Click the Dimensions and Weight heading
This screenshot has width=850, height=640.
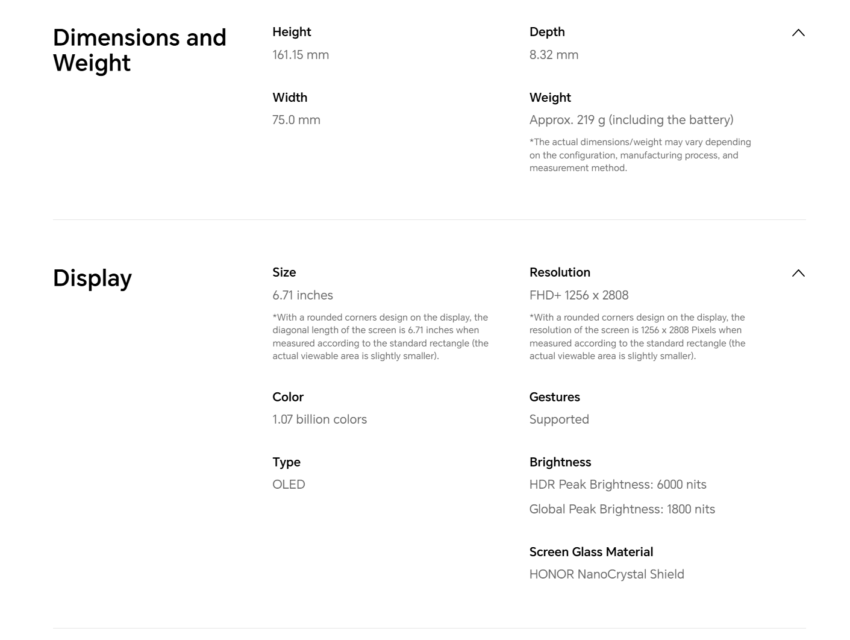[140, 50]
